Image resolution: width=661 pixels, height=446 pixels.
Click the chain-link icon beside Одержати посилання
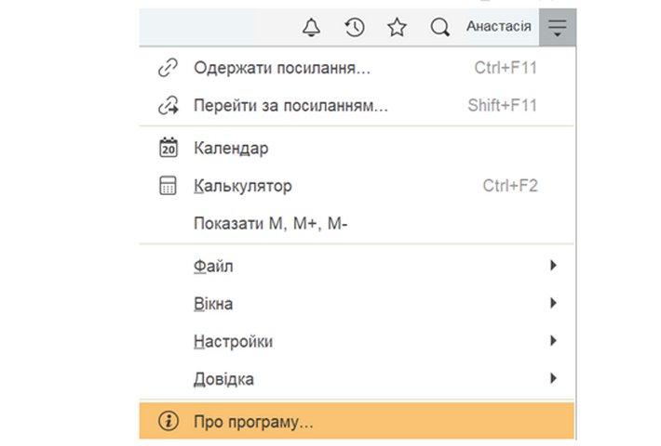click(x=169, y=68)
